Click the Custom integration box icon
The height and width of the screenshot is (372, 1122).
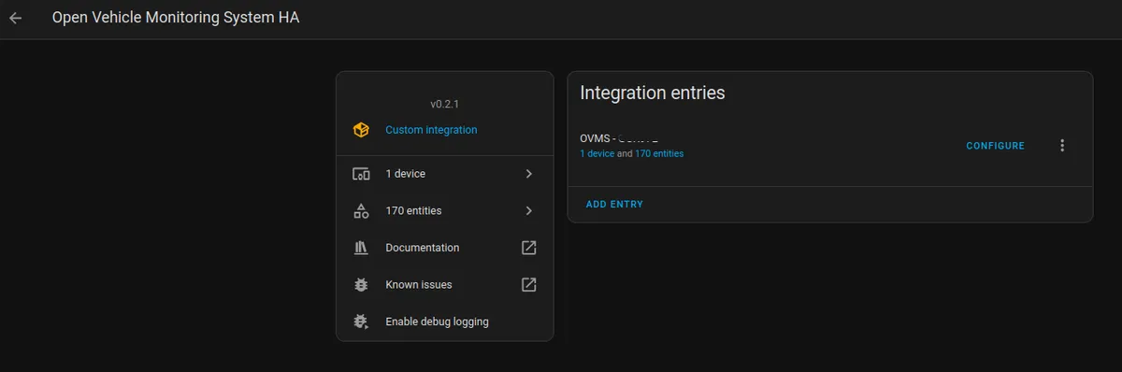[361, 130]
